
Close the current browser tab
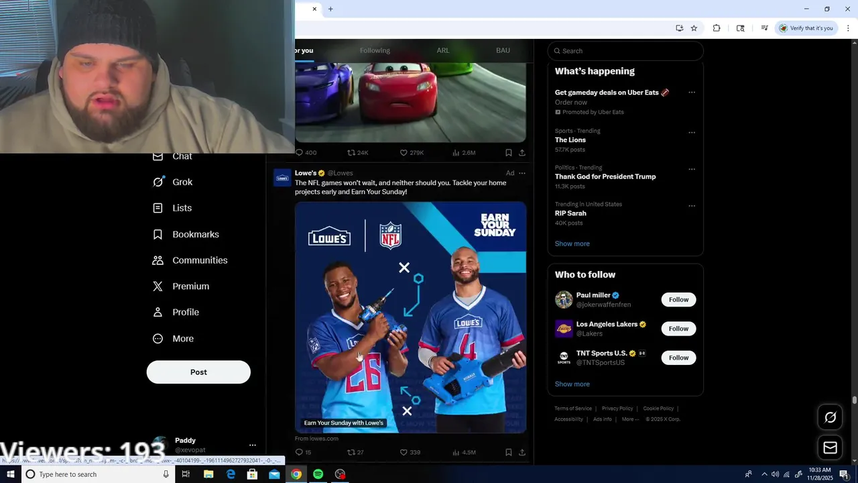(x=314, y=9)
